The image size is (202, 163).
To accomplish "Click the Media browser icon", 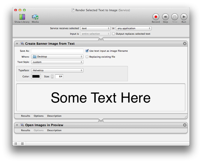I will 35,18.
